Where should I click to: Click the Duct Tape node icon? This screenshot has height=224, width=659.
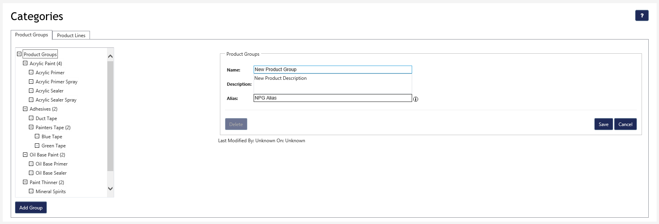pos(31,118)
